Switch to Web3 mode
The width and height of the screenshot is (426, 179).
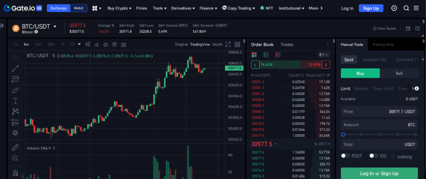[78, 8]
